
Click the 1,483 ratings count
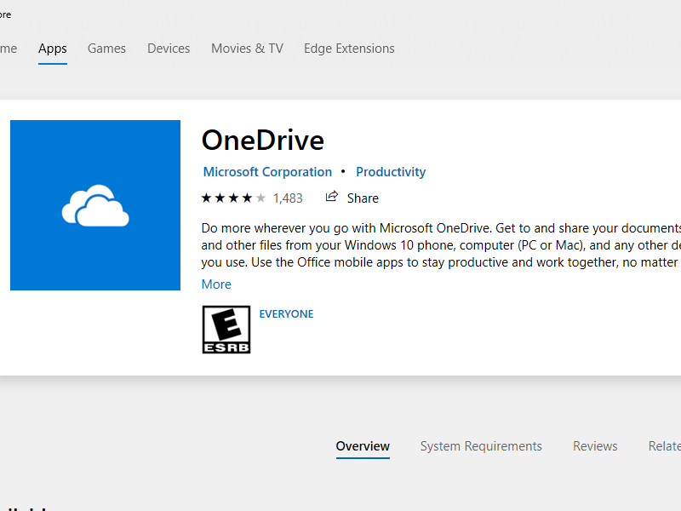tap(289, 198)
